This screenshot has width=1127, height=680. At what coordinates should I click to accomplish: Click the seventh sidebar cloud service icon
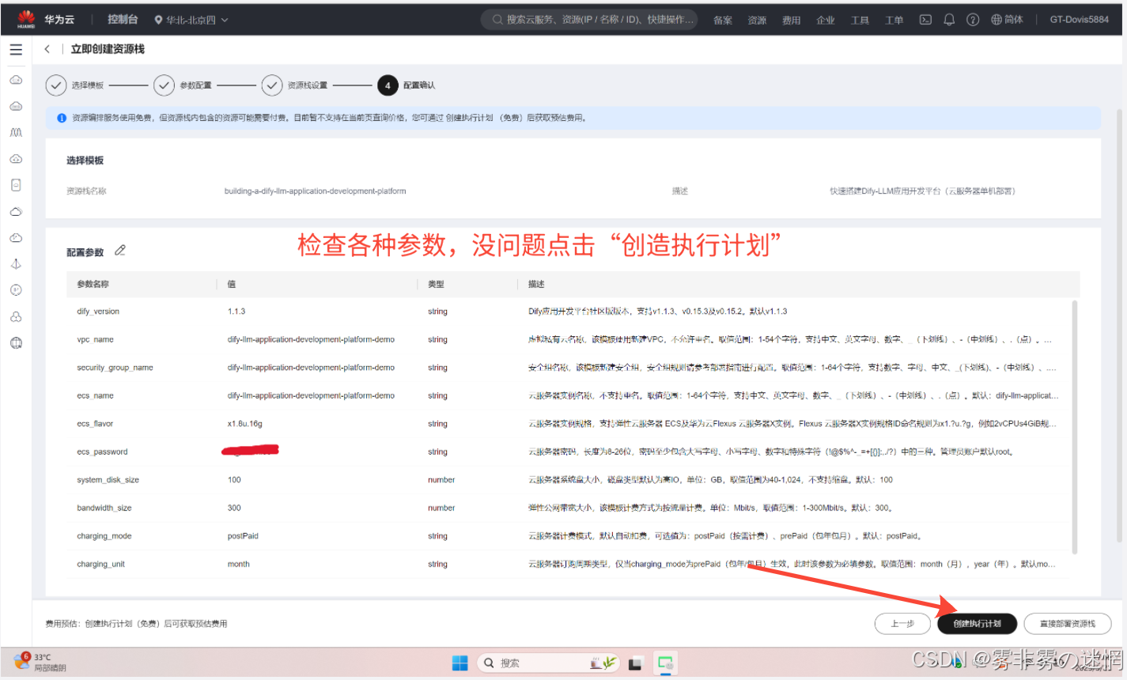coord(16,238)
